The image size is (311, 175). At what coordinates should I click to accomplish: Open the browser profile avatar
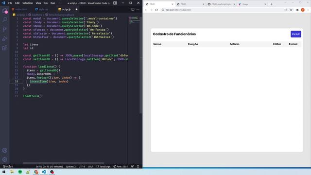[303, 10]
